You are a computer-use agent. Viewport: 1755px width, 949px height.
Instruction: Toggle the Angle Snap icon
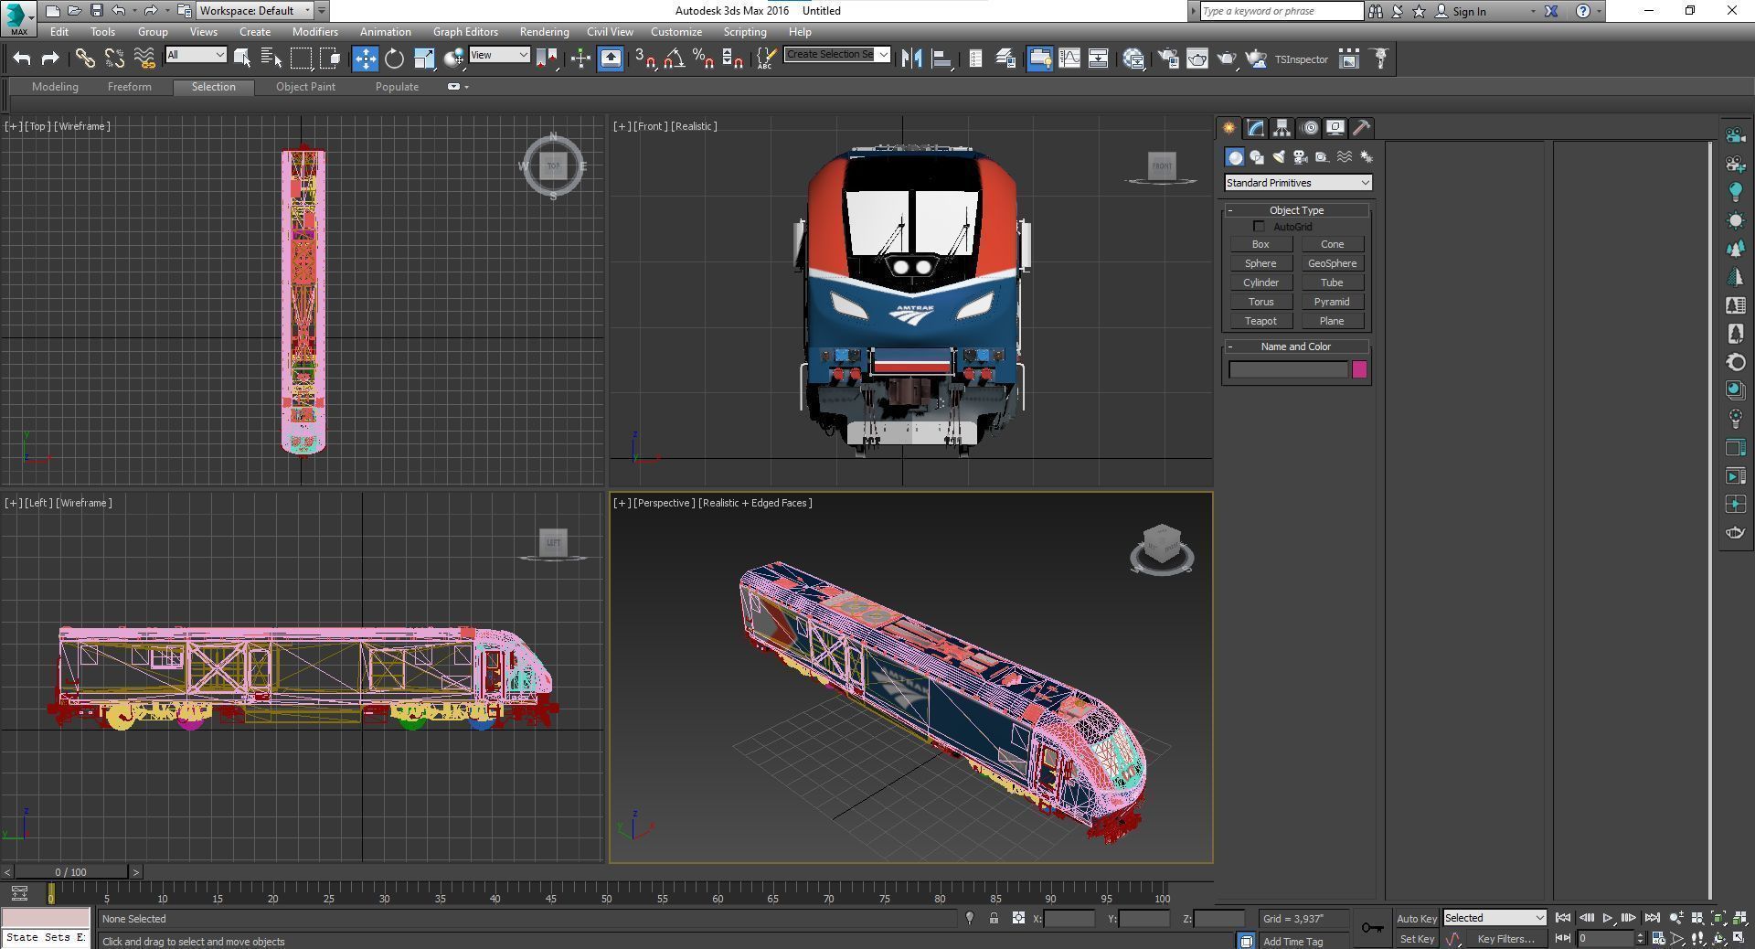tap(675, 59)
